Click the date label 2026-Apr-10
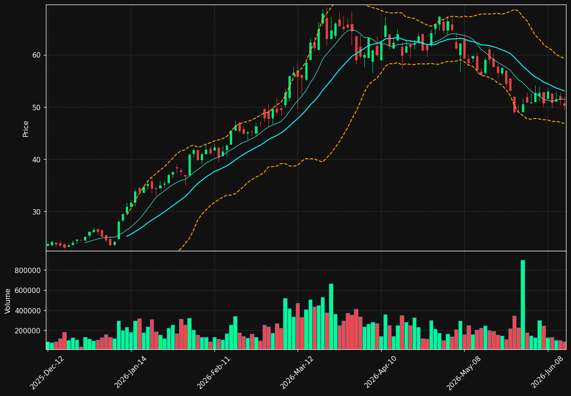 point(381,372)
